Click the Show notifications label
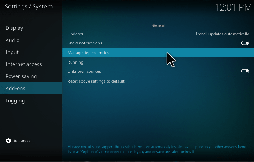The height and width of the screenshot is (162, 254). pyautogui.click(x=85, y=43)
